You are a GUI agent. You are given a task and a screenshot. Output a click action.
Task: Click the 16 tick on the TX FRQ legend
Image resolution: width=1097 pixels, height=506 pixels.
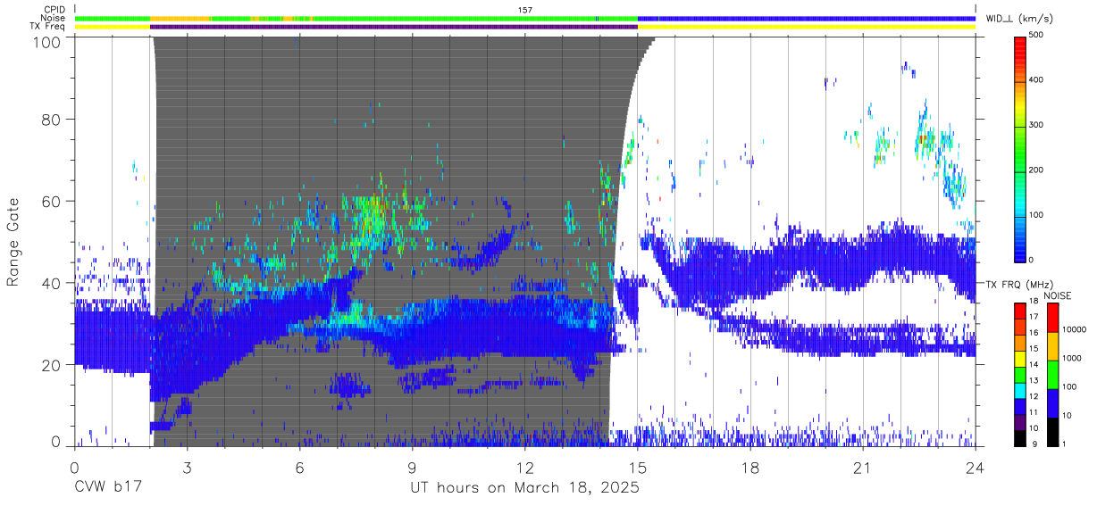[x=1034, y=334]
